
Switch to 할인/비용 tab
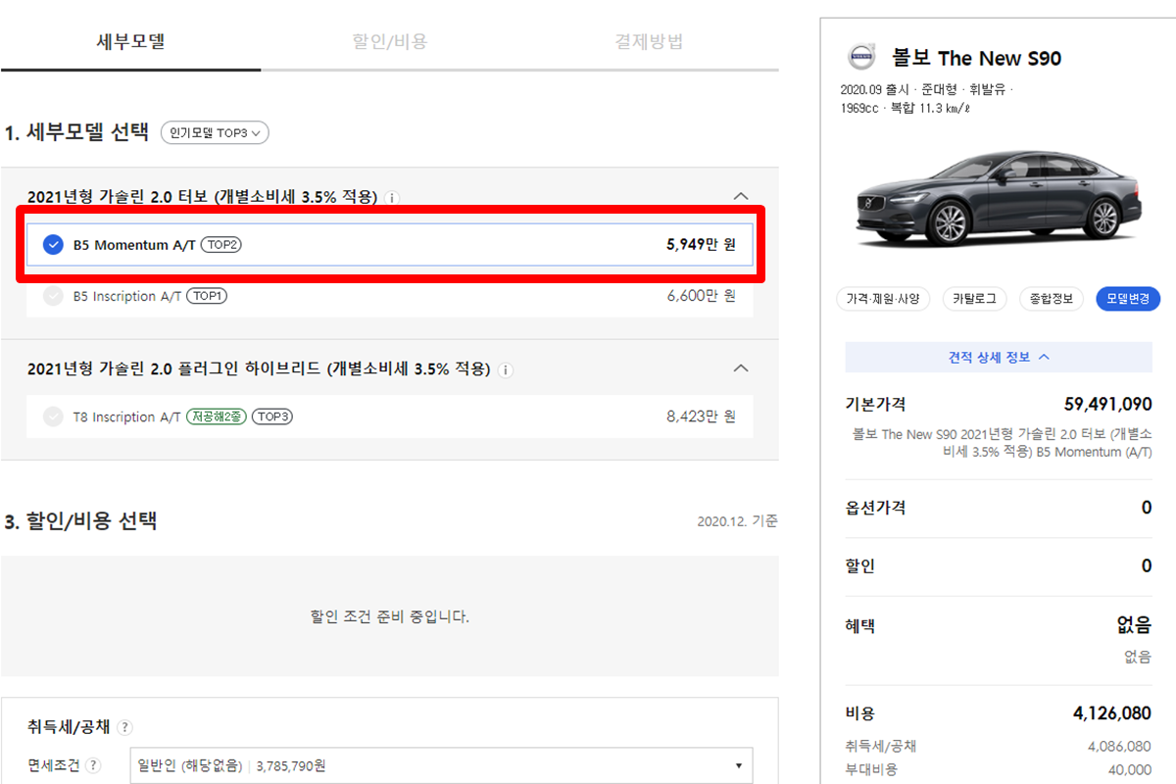(x=390, y=42)
